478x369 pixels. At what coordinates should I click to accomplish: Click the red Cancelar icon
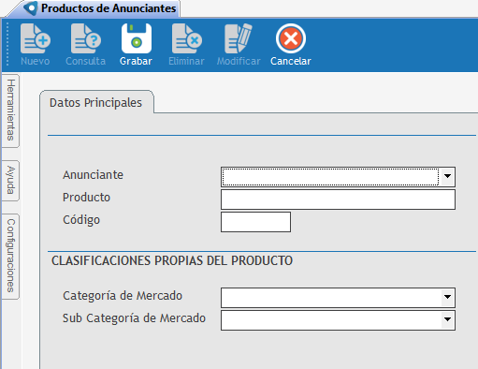pyautogui.click(x=291, y=38)
